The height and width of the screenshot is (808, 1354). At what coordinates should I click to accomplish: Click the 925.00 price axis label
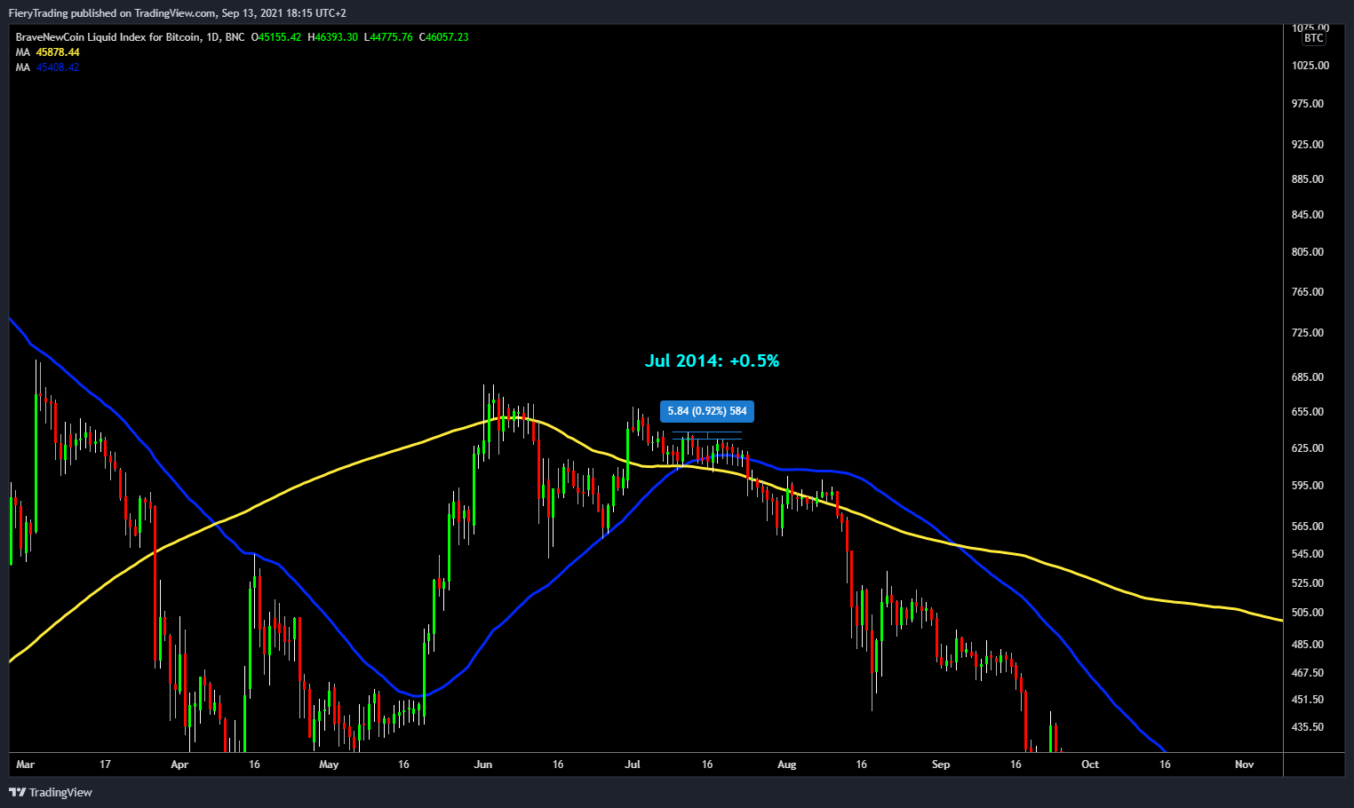[1308, 144]
